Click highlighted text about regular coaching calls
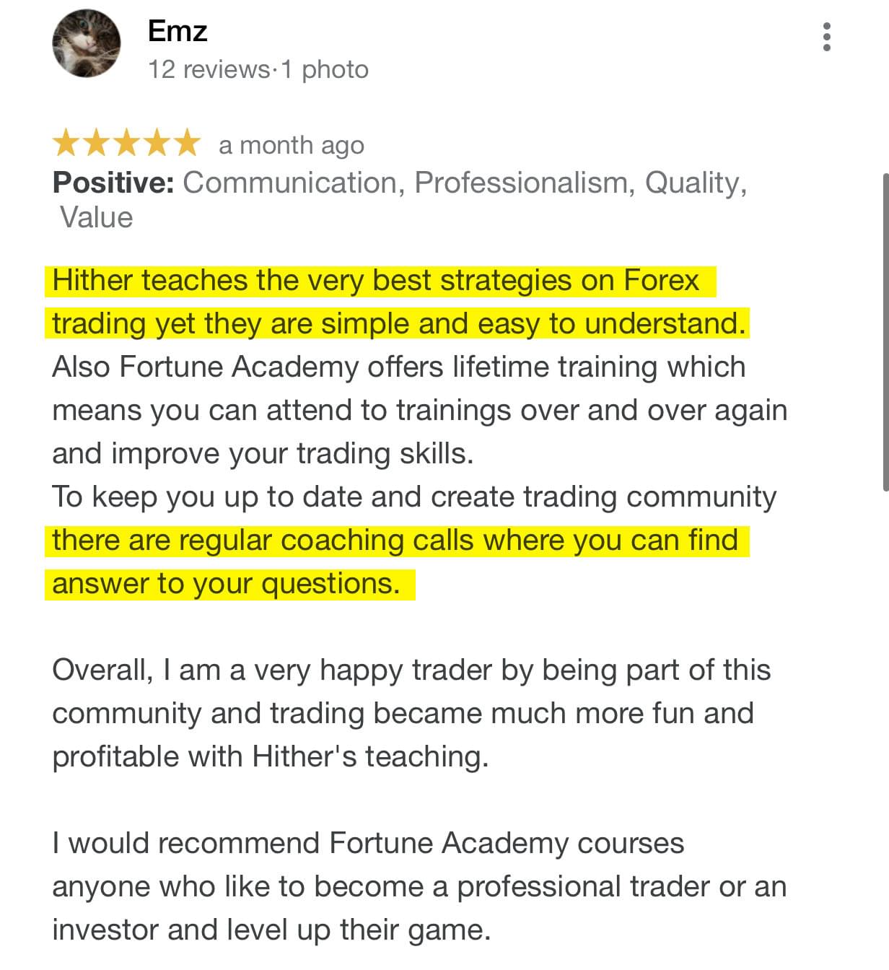 click(395, 562)
